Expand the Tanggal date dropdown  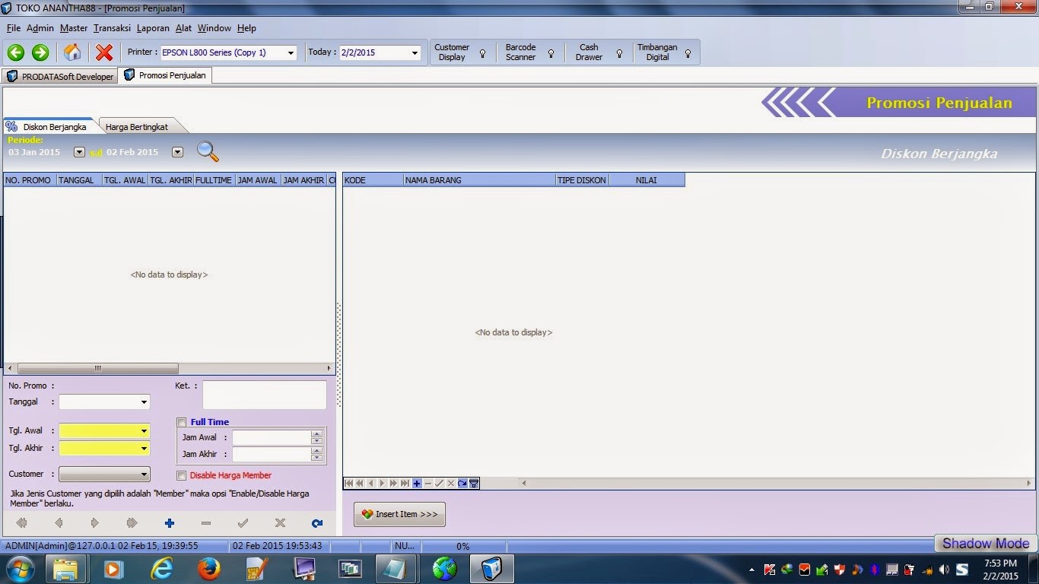click(x=144, y=402)
